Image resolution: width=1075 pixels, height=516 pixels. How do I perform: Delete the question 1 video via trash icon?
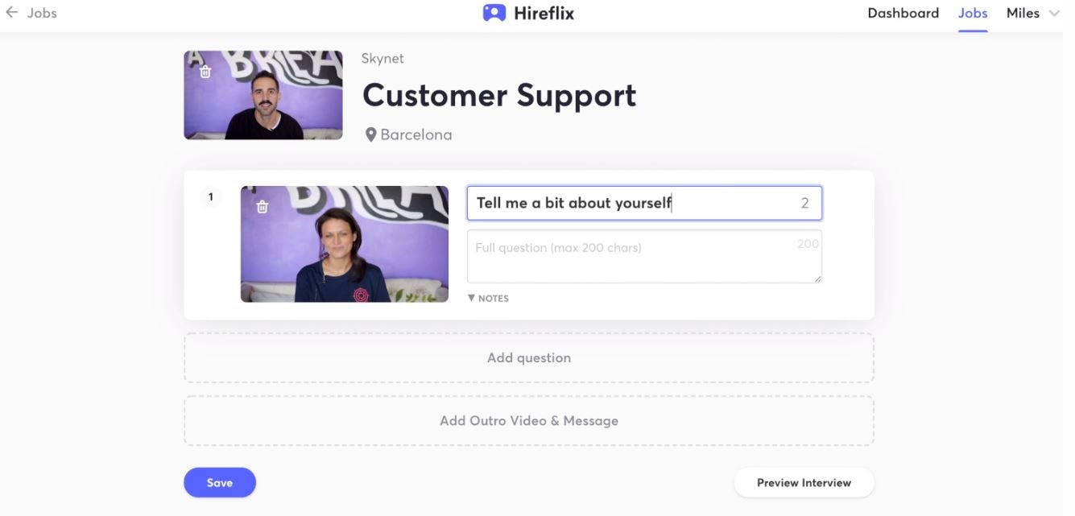(262, 207)
